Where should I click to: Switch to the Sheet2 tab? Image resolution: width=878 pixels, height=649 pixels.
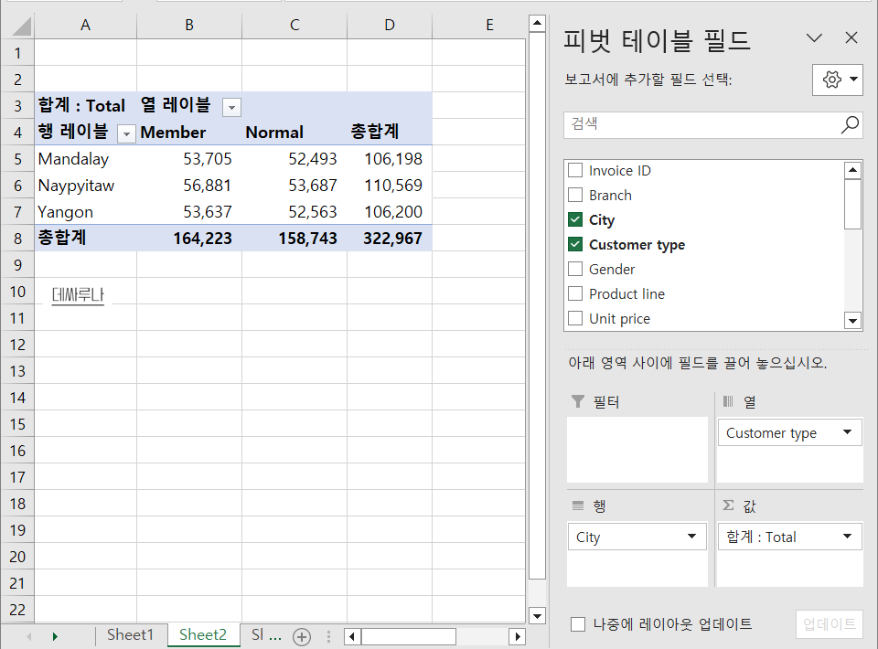coord(203,634)
